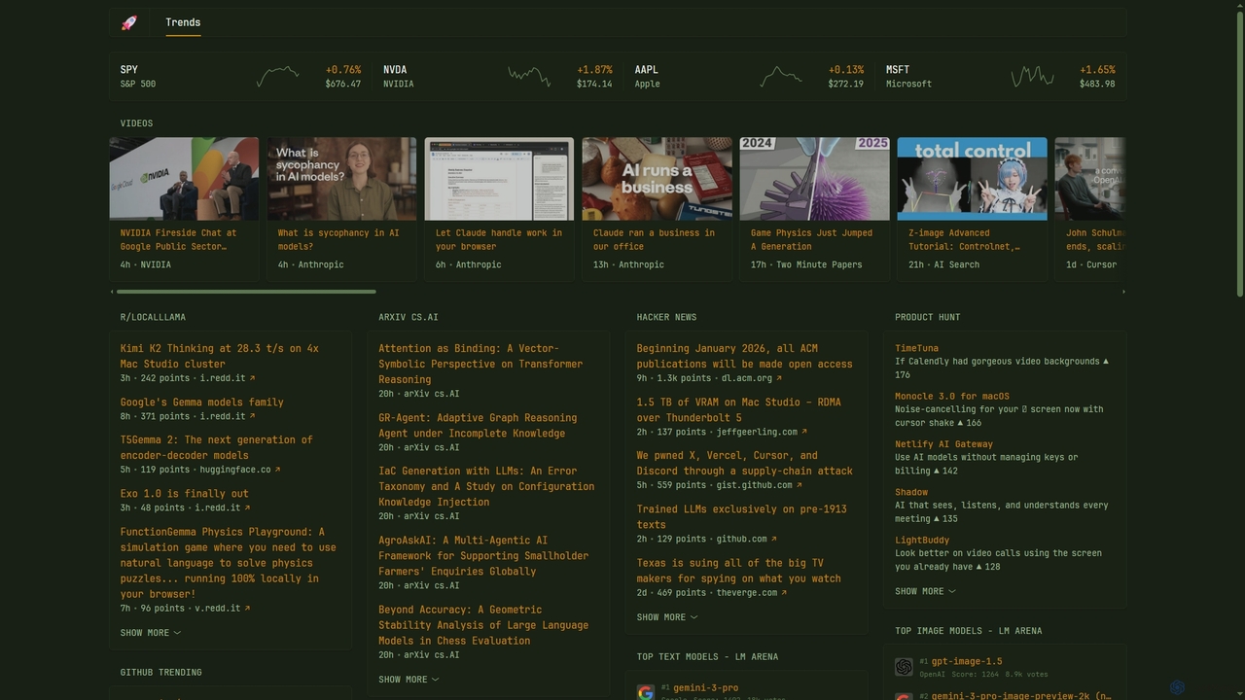Click the external link arrow after huggingface.co
Viewport: 1245px width, 700px height.
tap(277, 470)
